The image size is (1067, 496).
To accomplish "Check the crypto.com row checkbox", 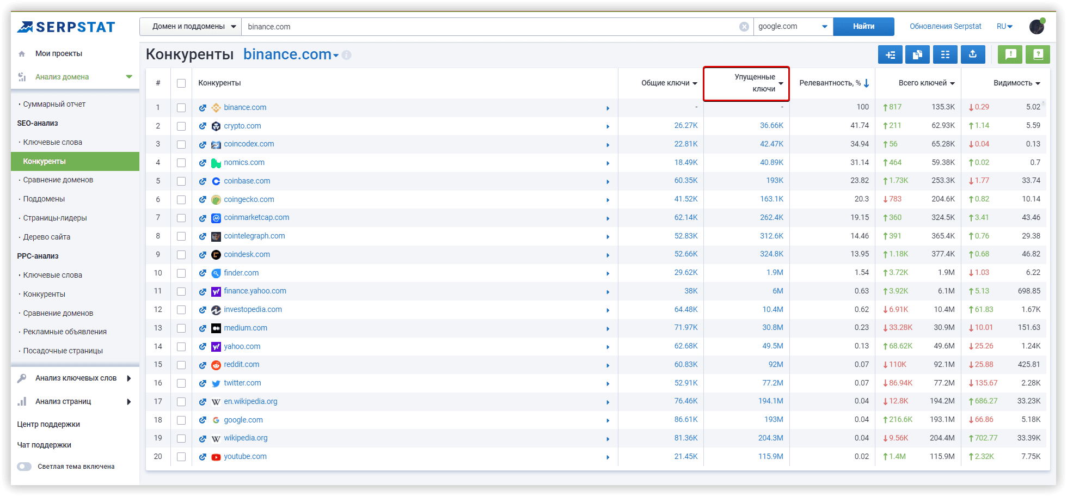I will 181,126.
